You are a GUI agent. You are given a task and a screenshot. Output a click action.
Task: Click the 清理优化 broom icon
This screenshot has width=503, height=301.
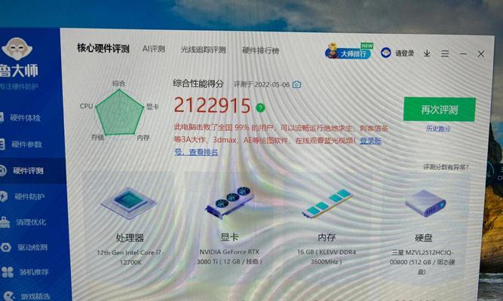pos(5,222)
